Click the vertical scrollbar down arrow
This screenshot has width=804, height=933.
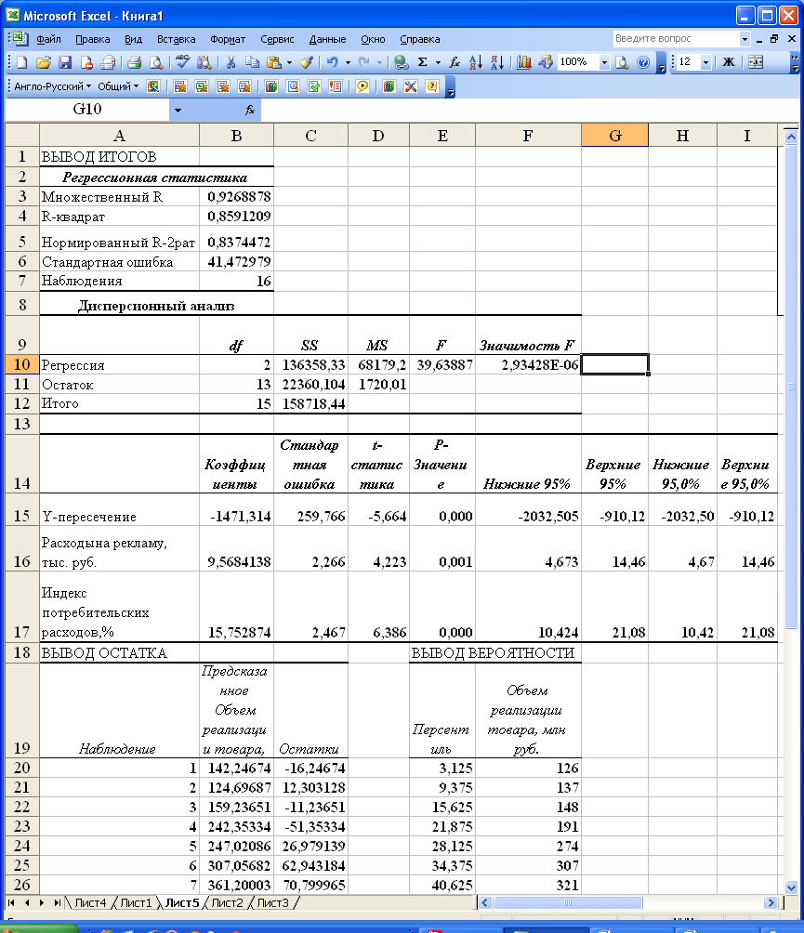tap(791, 887)
